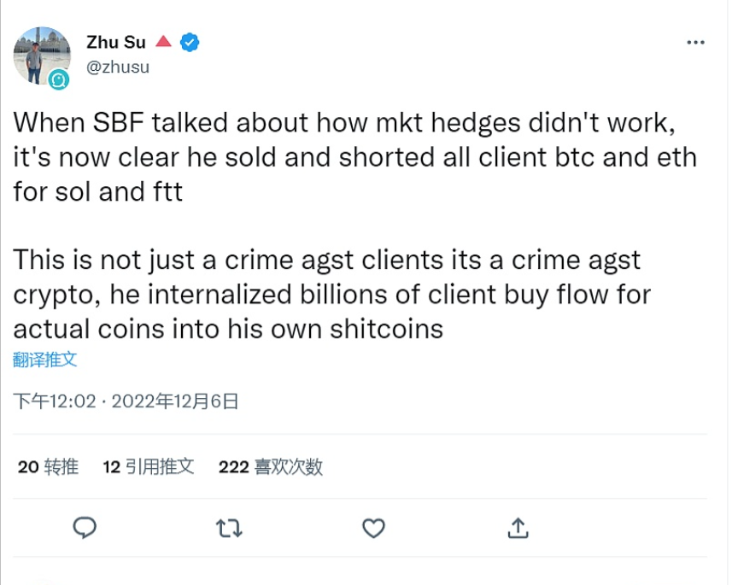
Task: Open the @zhusu handle link
Action: click(x=118, y=67)
